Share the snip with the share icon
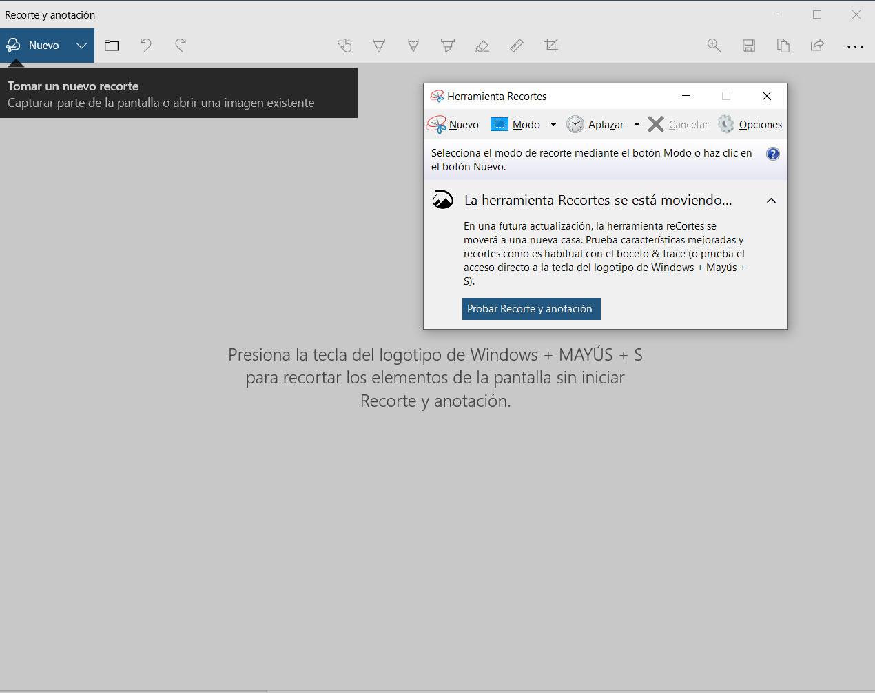Viewport: 875px width, 693px height. pyautogui.click(x=818, y=46)
